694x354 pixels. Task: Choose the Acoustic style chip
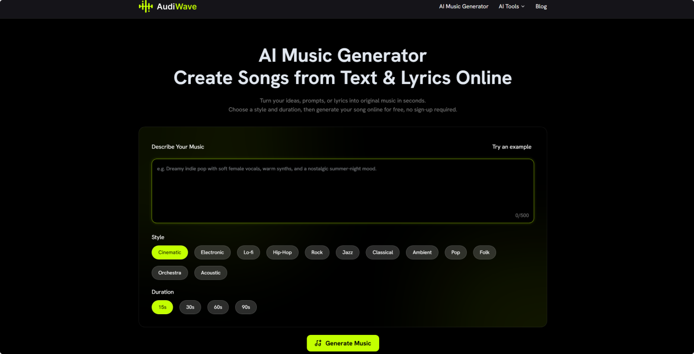click(211, 273)
